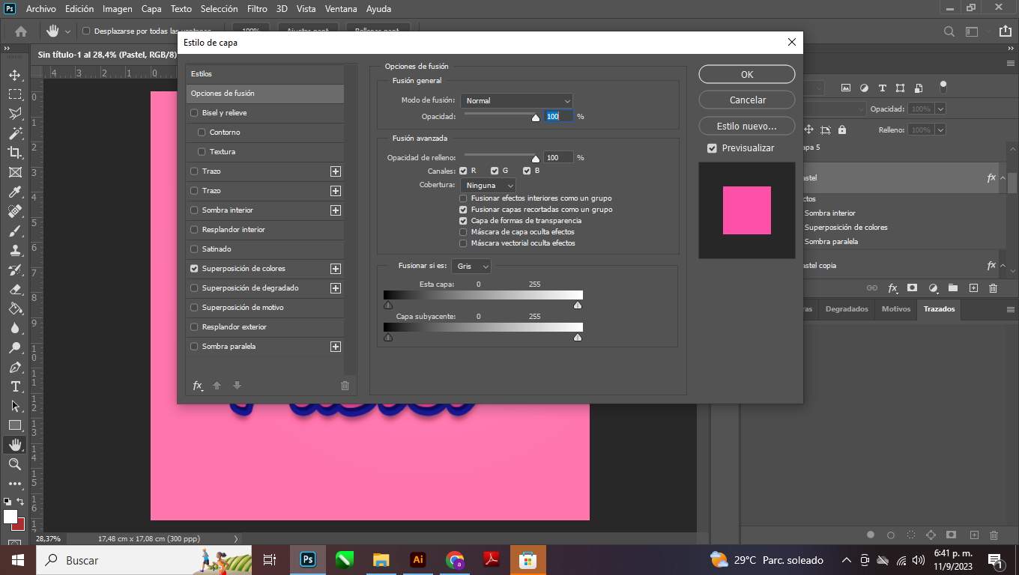Select the Estilos entry in dialog
Image resolution: width=1019 pixels, height=575 pixels.
(265, 74)
